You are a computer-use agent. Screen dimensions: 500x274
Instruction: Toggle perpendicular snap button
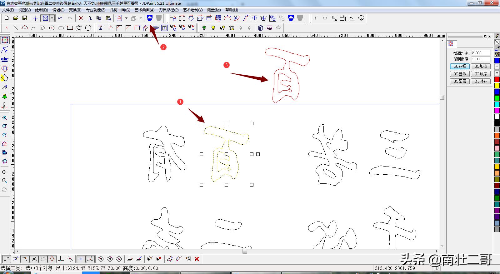61,259
